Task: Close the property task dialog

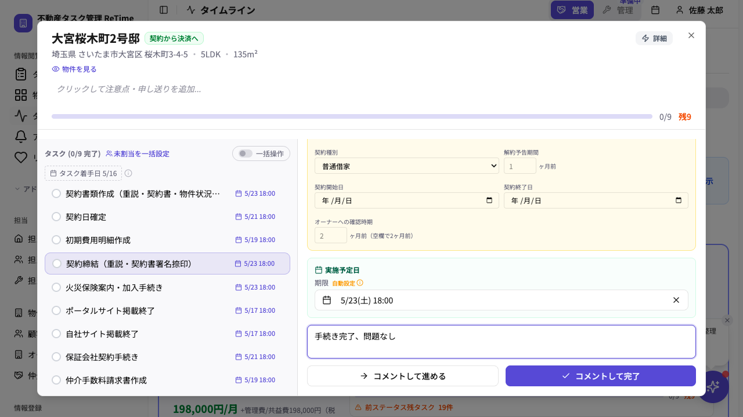Action: (x=691, y=35)
